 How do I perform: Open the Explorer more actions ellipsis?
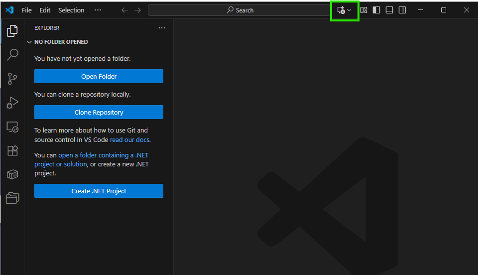[x=162, y=28]
